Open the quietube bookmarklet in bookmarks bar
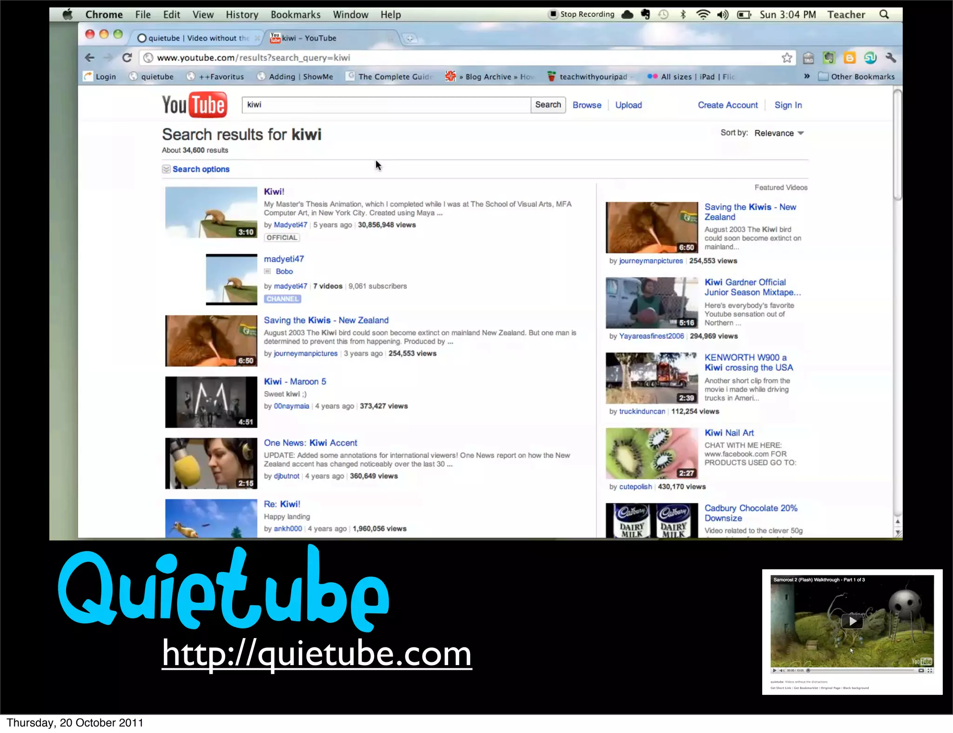The image size is (953, 733). pyautogui.click(x=151, y=77)
